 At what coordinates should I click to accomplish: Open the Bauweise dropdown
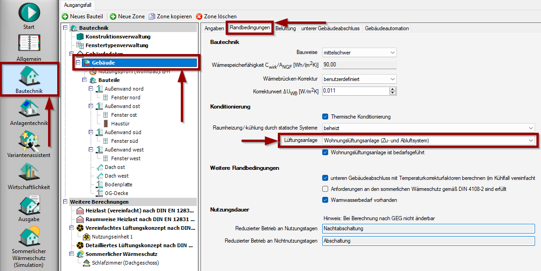tap(359, 53)
